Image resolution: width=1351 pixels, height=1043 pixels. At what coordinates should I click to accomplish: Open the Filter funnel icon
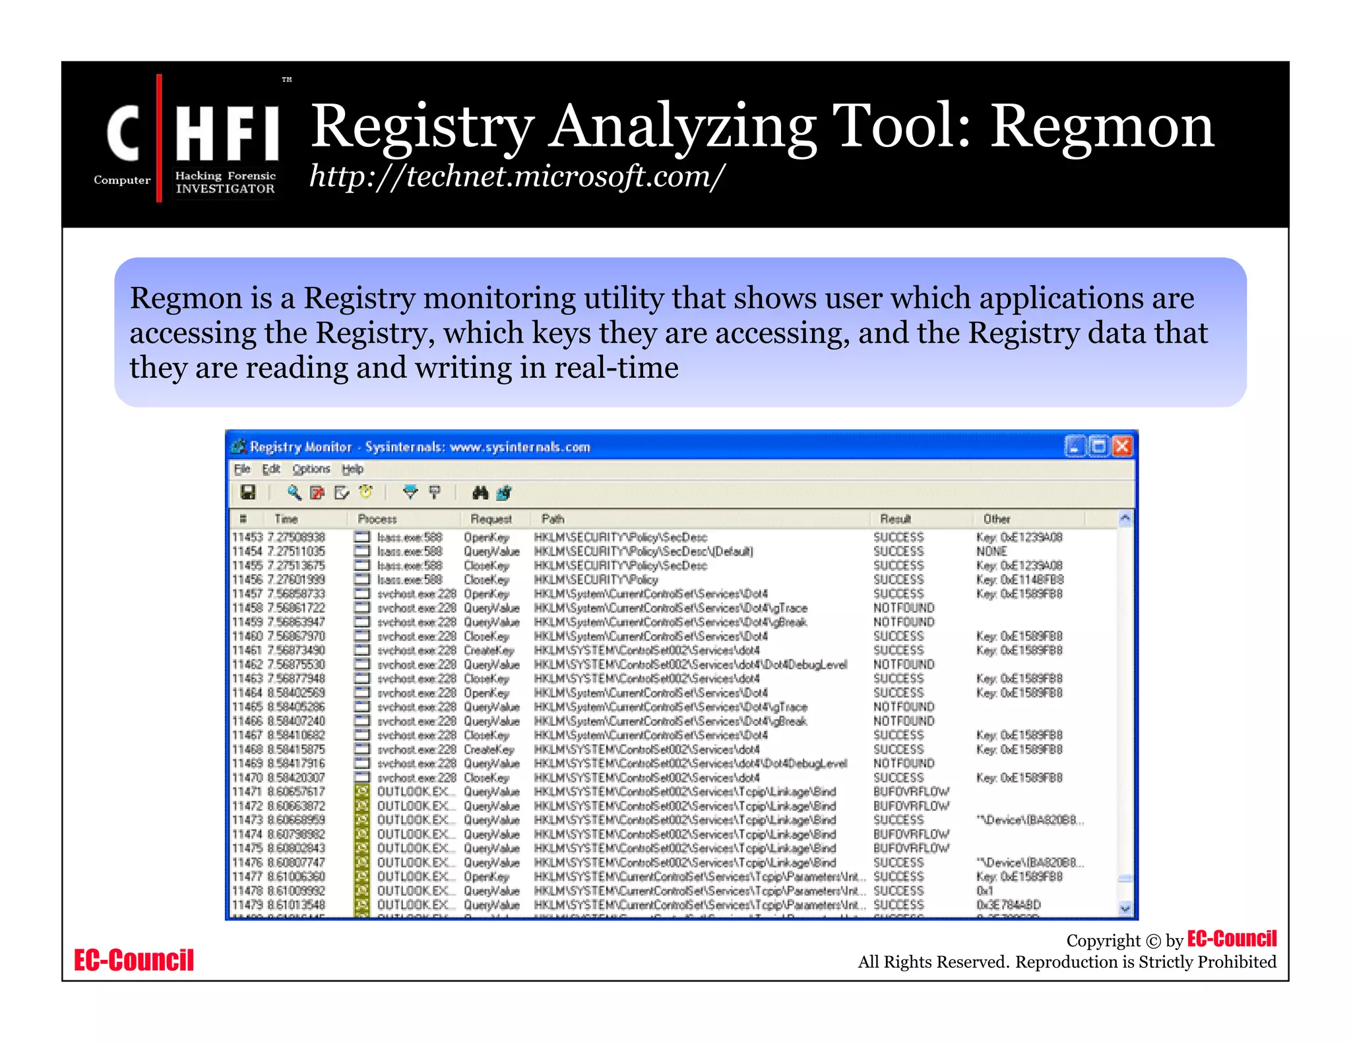410,492
